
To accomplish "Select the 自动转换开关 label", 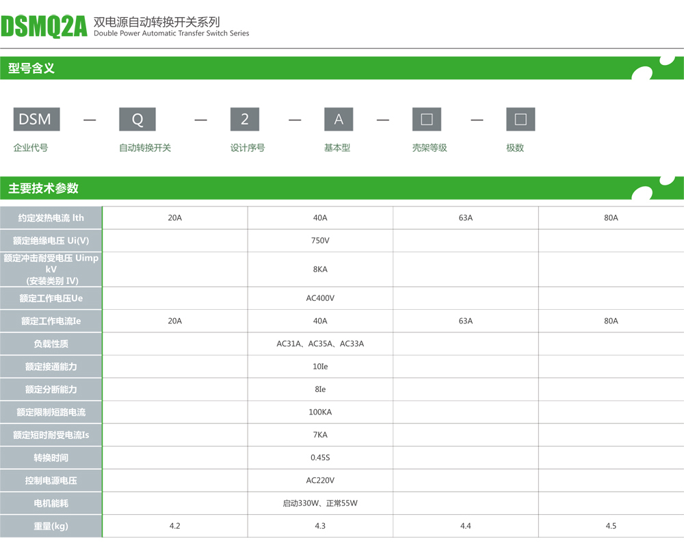I will point(145,148).
